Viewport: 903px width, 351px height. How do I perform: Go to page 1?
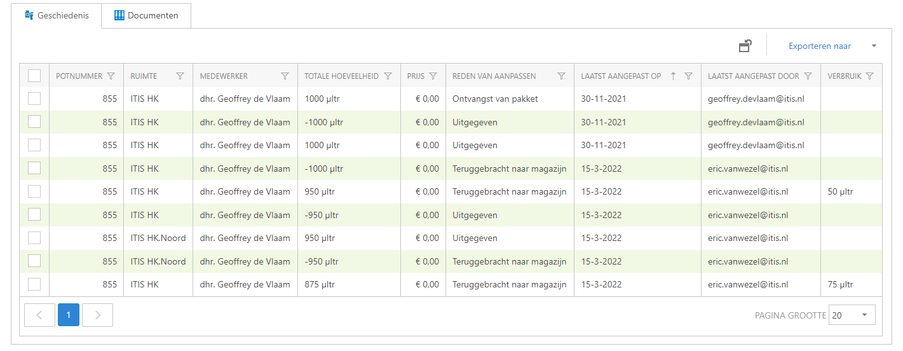pyautogui.click(x=69, y=315)
